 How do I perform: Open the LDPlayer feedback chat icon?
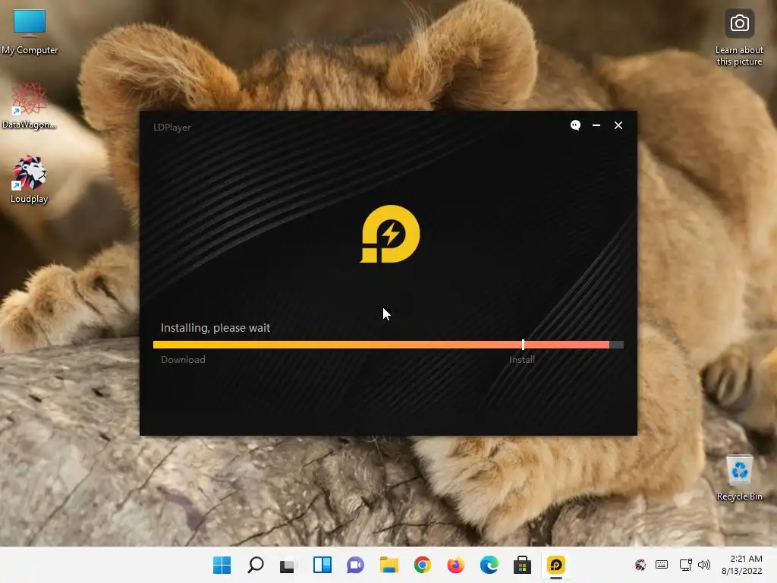click(x=575, y=125)
